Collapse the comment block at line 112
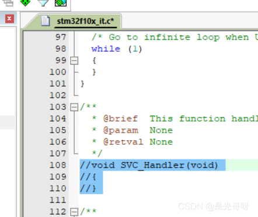 tap(74, 212)
